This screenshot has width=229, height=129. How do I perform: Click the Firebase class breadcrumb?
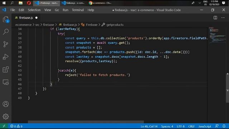point(89,25)
